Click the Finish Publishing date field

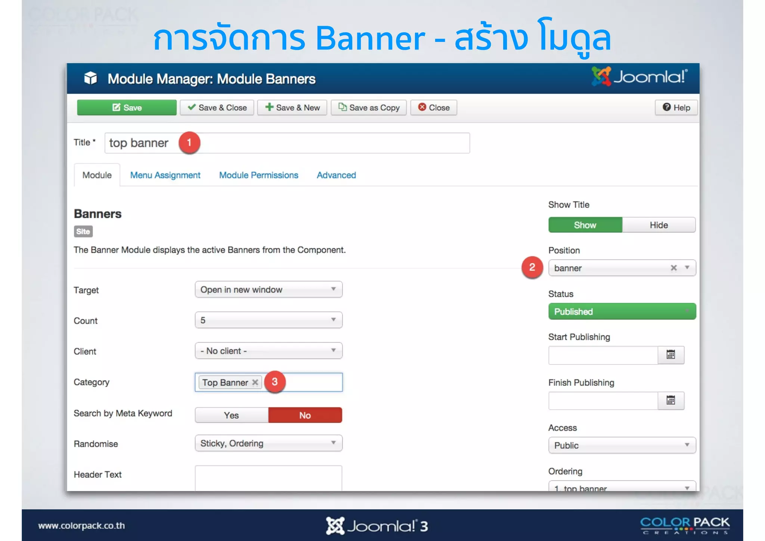coord(603,400)
